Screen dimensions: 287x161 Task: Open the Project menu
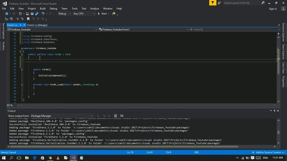(x=32, y=8)
